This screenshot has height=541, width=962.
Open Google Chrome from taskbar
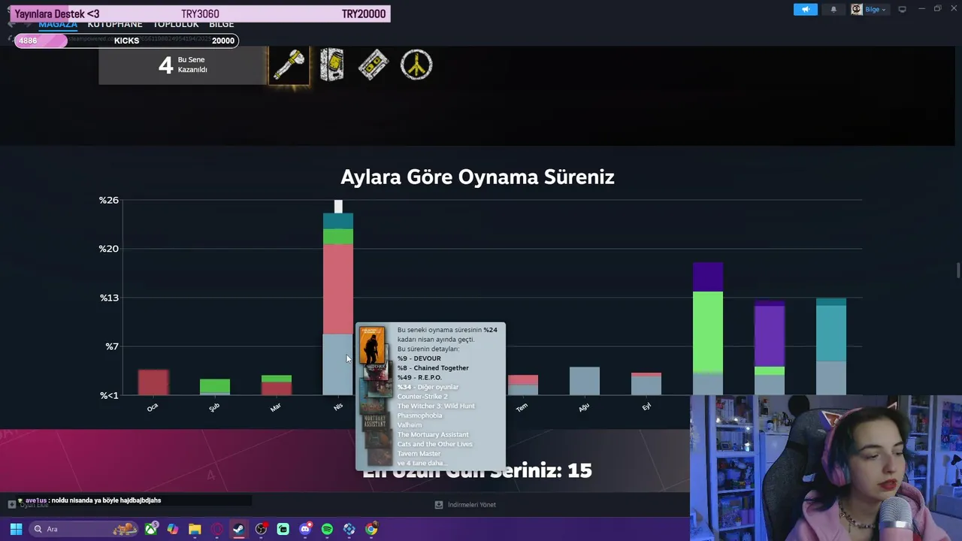point(371,529)
